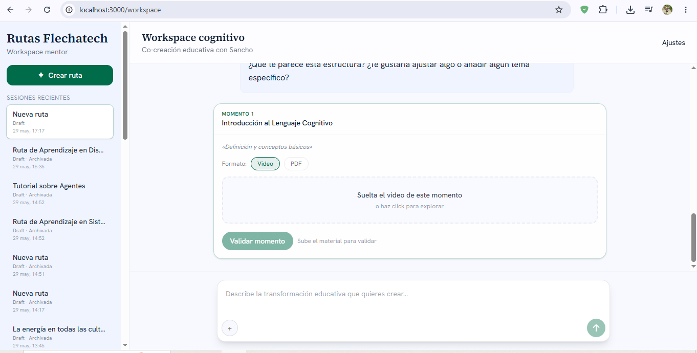Click Introducción al Lenguaje Cognitivo heading
The height and width of the screenshot is (353, 697).
(277, 123)
